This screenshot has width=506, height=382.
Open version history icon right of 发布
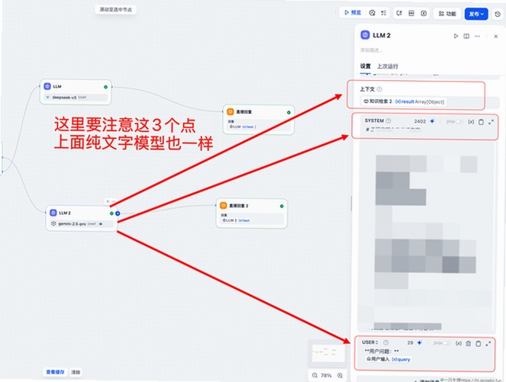[x=498, y=14]
